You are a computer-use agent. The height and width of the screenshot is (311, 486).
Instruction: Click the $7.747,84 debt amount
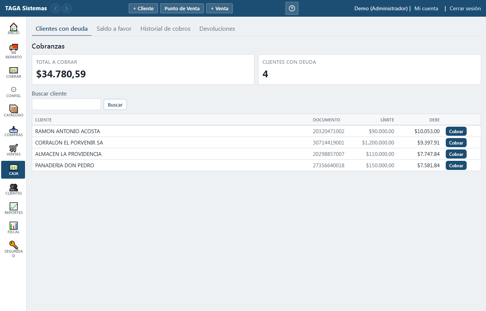(x=428, y=154)
